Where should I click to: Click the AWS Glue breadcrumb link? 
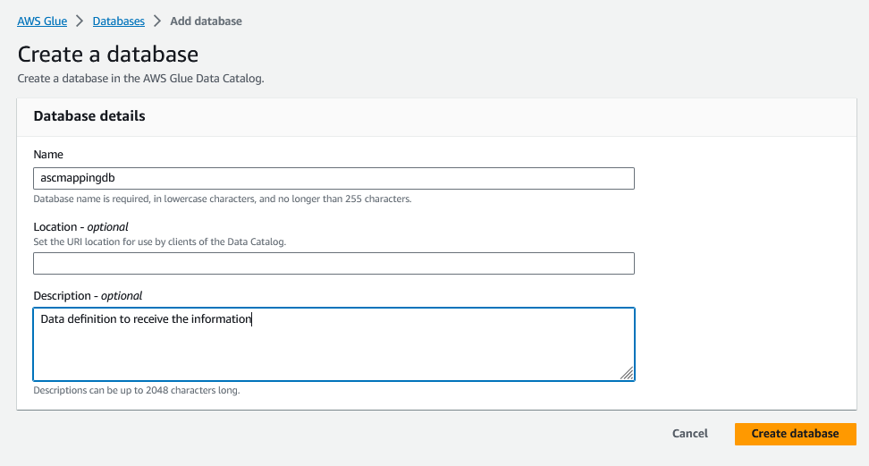pos(42,21)
